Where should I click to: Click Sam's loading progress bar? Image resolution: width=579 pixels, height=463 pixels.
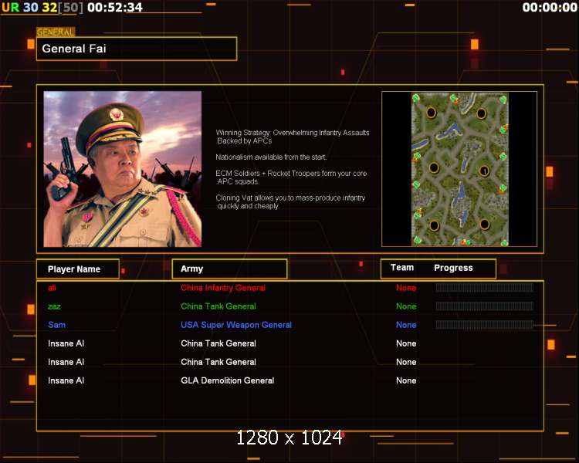click(x=484, y=325)
